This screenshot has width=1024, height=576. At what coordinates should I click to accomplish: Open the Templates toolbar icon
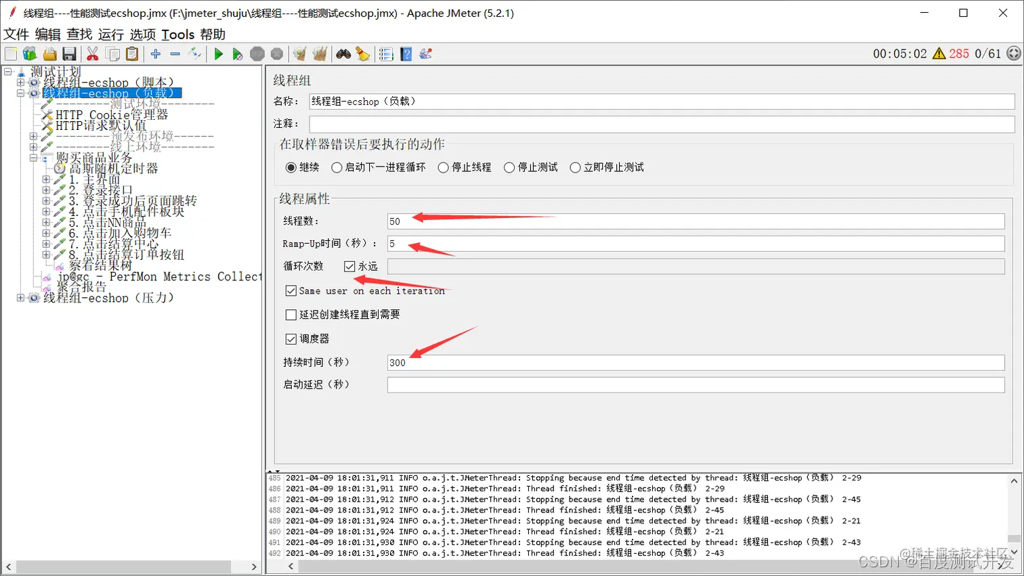30,54
